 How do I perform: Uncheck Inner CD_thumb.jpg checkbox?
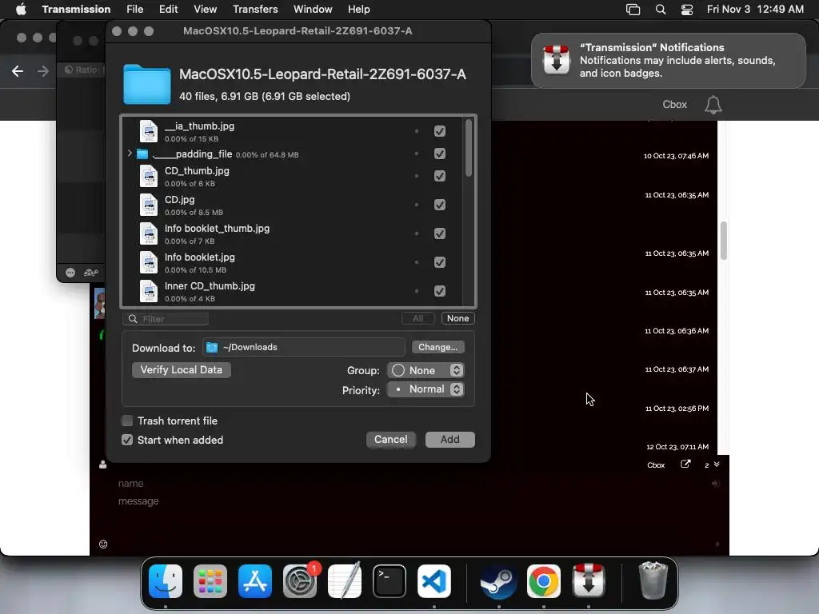click(440, 291)
